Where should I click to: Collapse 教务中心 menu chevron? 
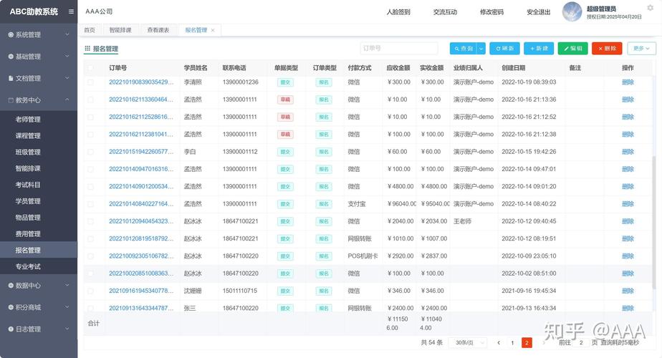pos(67,100)
